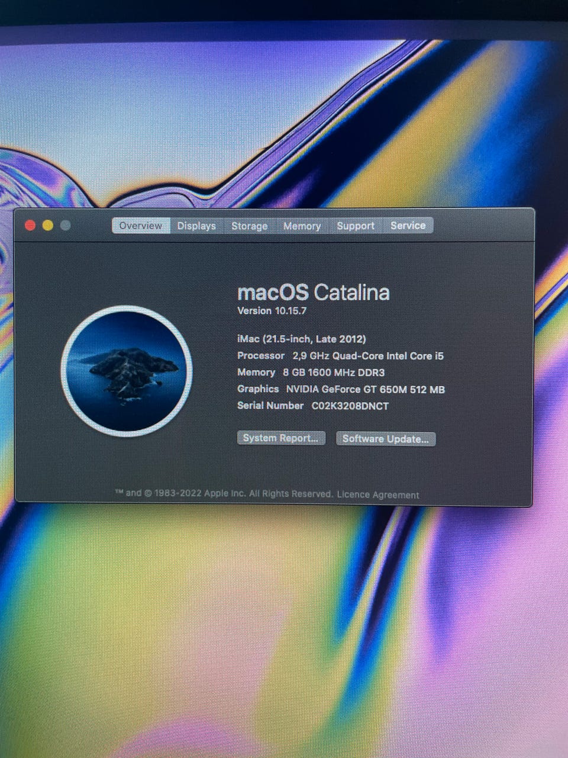This screenshot has width=568, height=758.
Task: Go to the Support tab
Action: (356, 226)
